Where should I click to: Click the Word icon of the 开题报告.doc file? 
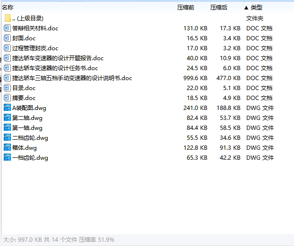(7, 58)
